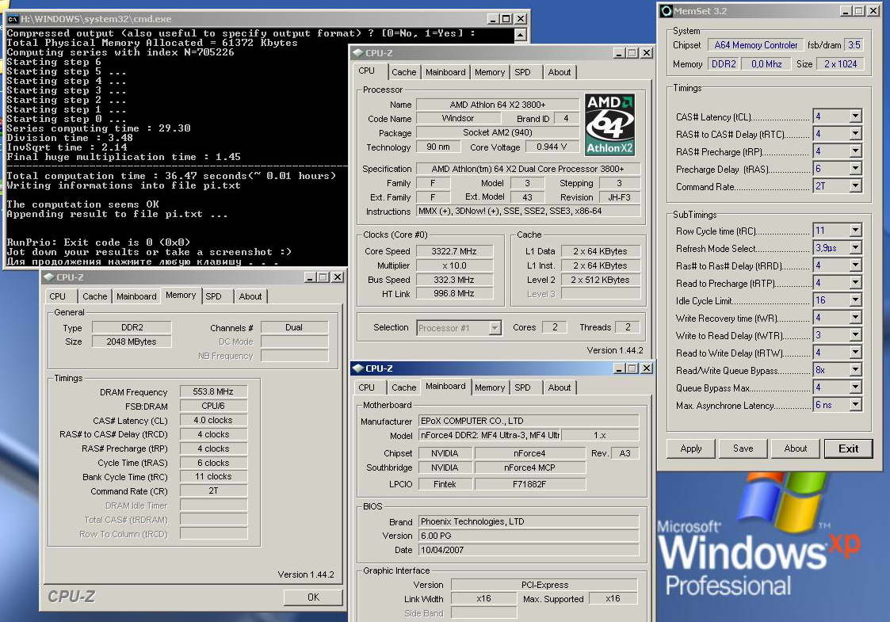
Task: Click the FSB:DRAM value CPU/6
Action: tap(213, 406)
